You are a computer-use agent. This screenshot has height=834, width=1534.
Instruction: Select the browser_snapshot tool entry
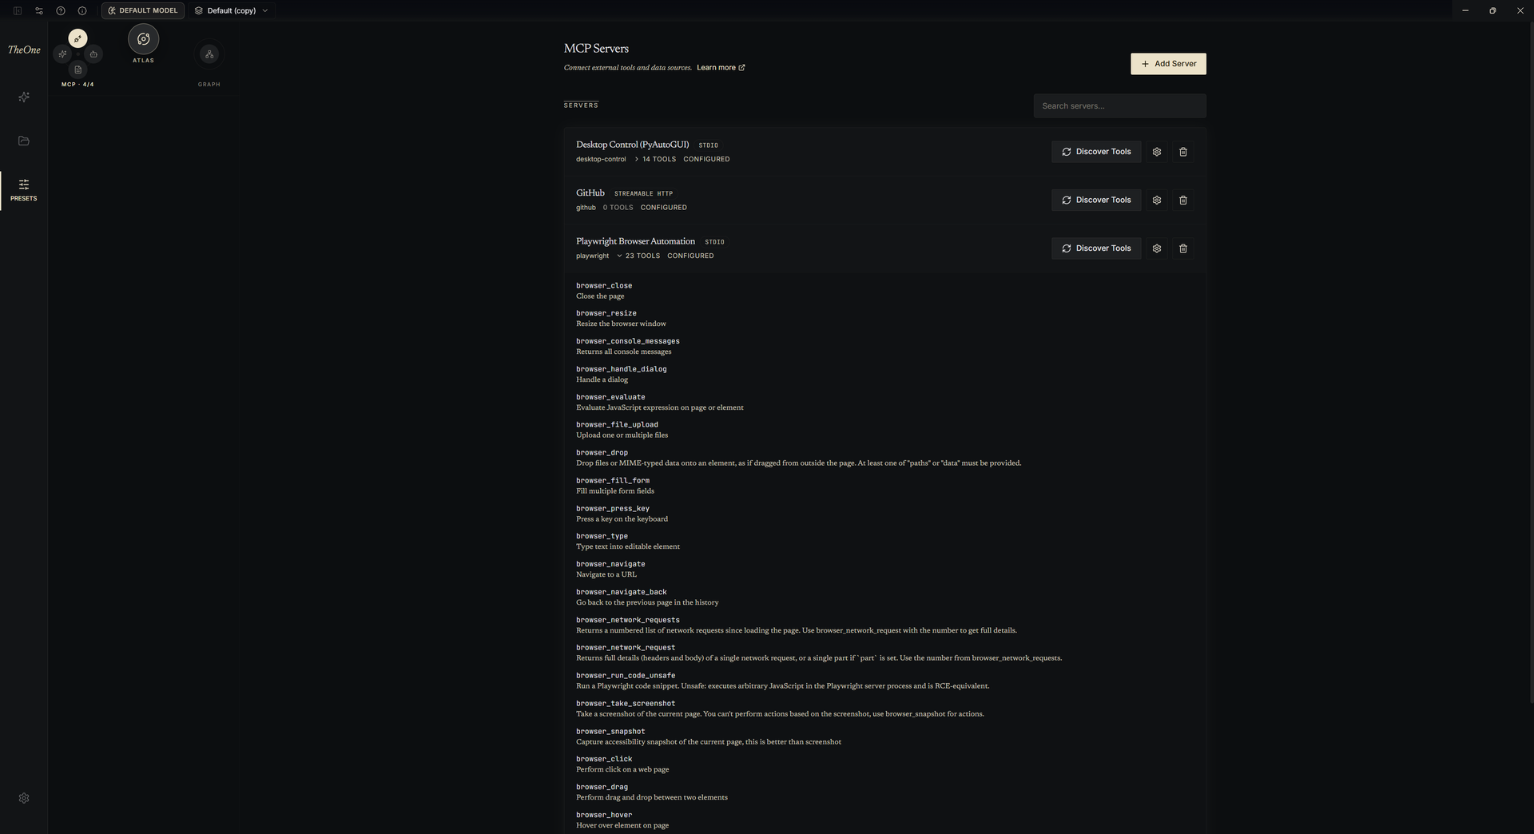pos(709,737)
